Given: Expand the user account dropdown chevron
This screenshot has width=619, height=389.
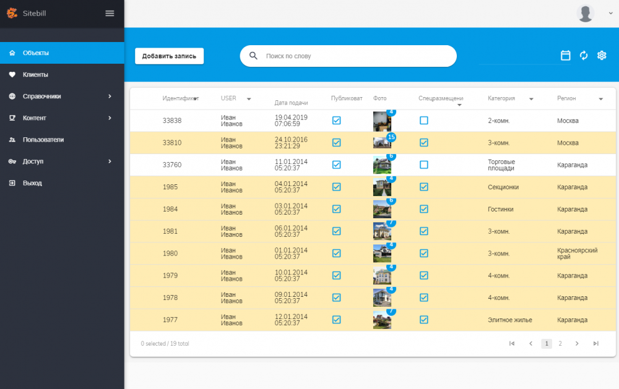Looking at the screenshot, I should (611, 13).
